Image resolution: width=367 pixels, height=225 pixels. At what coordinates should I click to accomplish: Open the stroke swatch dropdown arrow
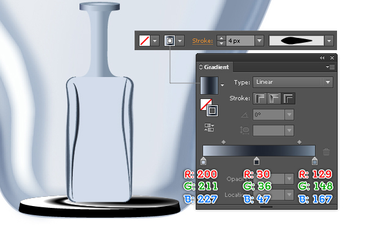point(180,41)
